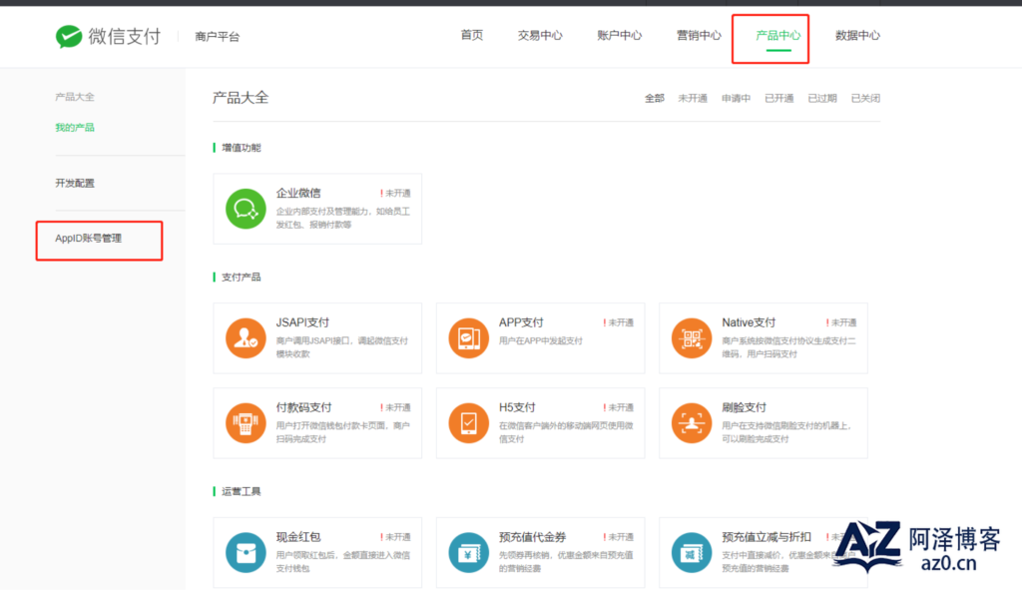This screenshot has height=590, width=1022.
Task: Click the 用户在支持微信刷脸支付的机器上 description
Action: tap(786, 432)
